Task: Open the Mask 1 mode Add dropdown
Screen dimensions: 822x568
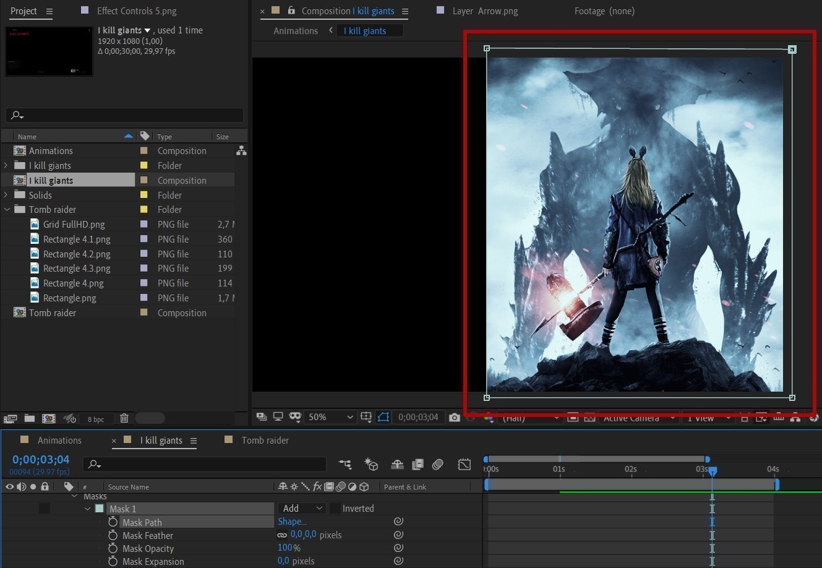Action: pyautogui.click(x=301, y=508)
